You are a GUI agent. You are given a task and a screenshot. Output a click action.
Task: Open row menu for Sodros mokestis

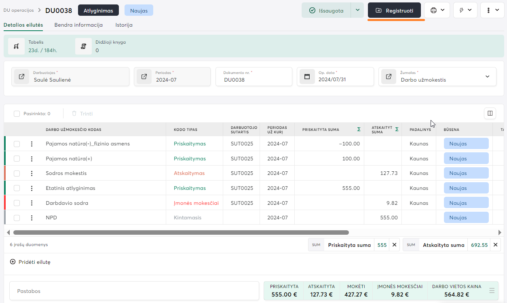click(x=32, y=173)
